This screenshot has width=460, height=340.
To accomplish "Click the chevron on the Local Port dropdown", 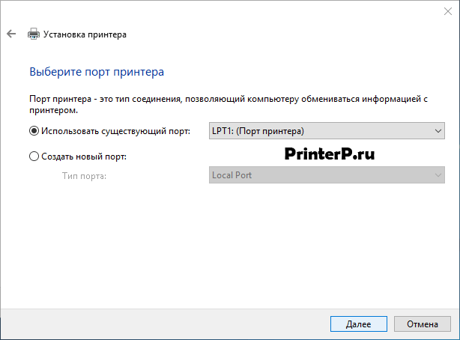I will pyautogui.click(x=438, y=175).
